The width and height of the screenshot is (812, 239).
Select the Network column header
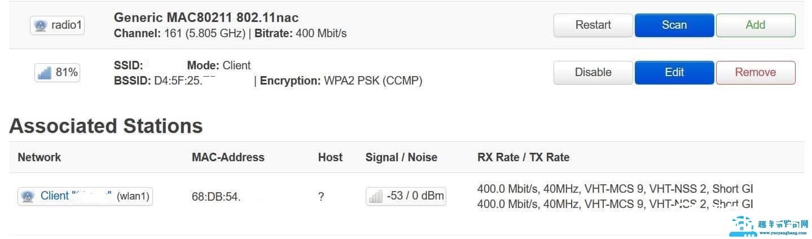(39, 157)
